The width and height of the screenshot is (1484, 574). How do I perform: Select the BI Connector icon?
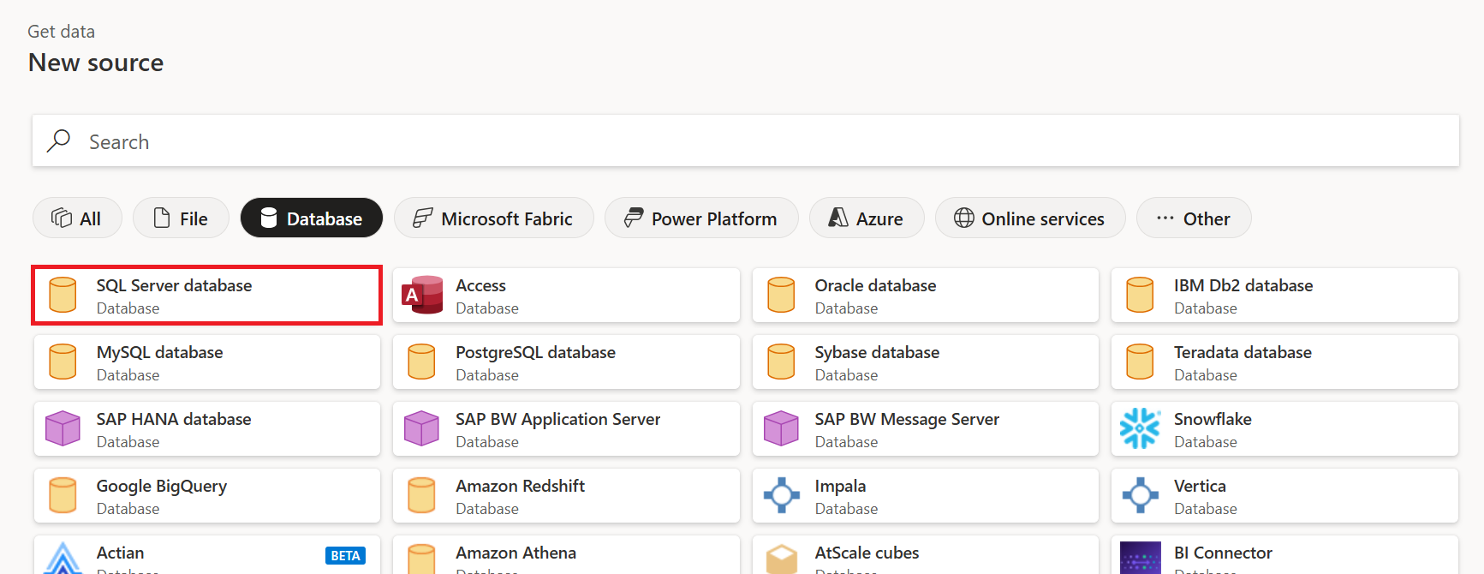[x=1140, y=559]
